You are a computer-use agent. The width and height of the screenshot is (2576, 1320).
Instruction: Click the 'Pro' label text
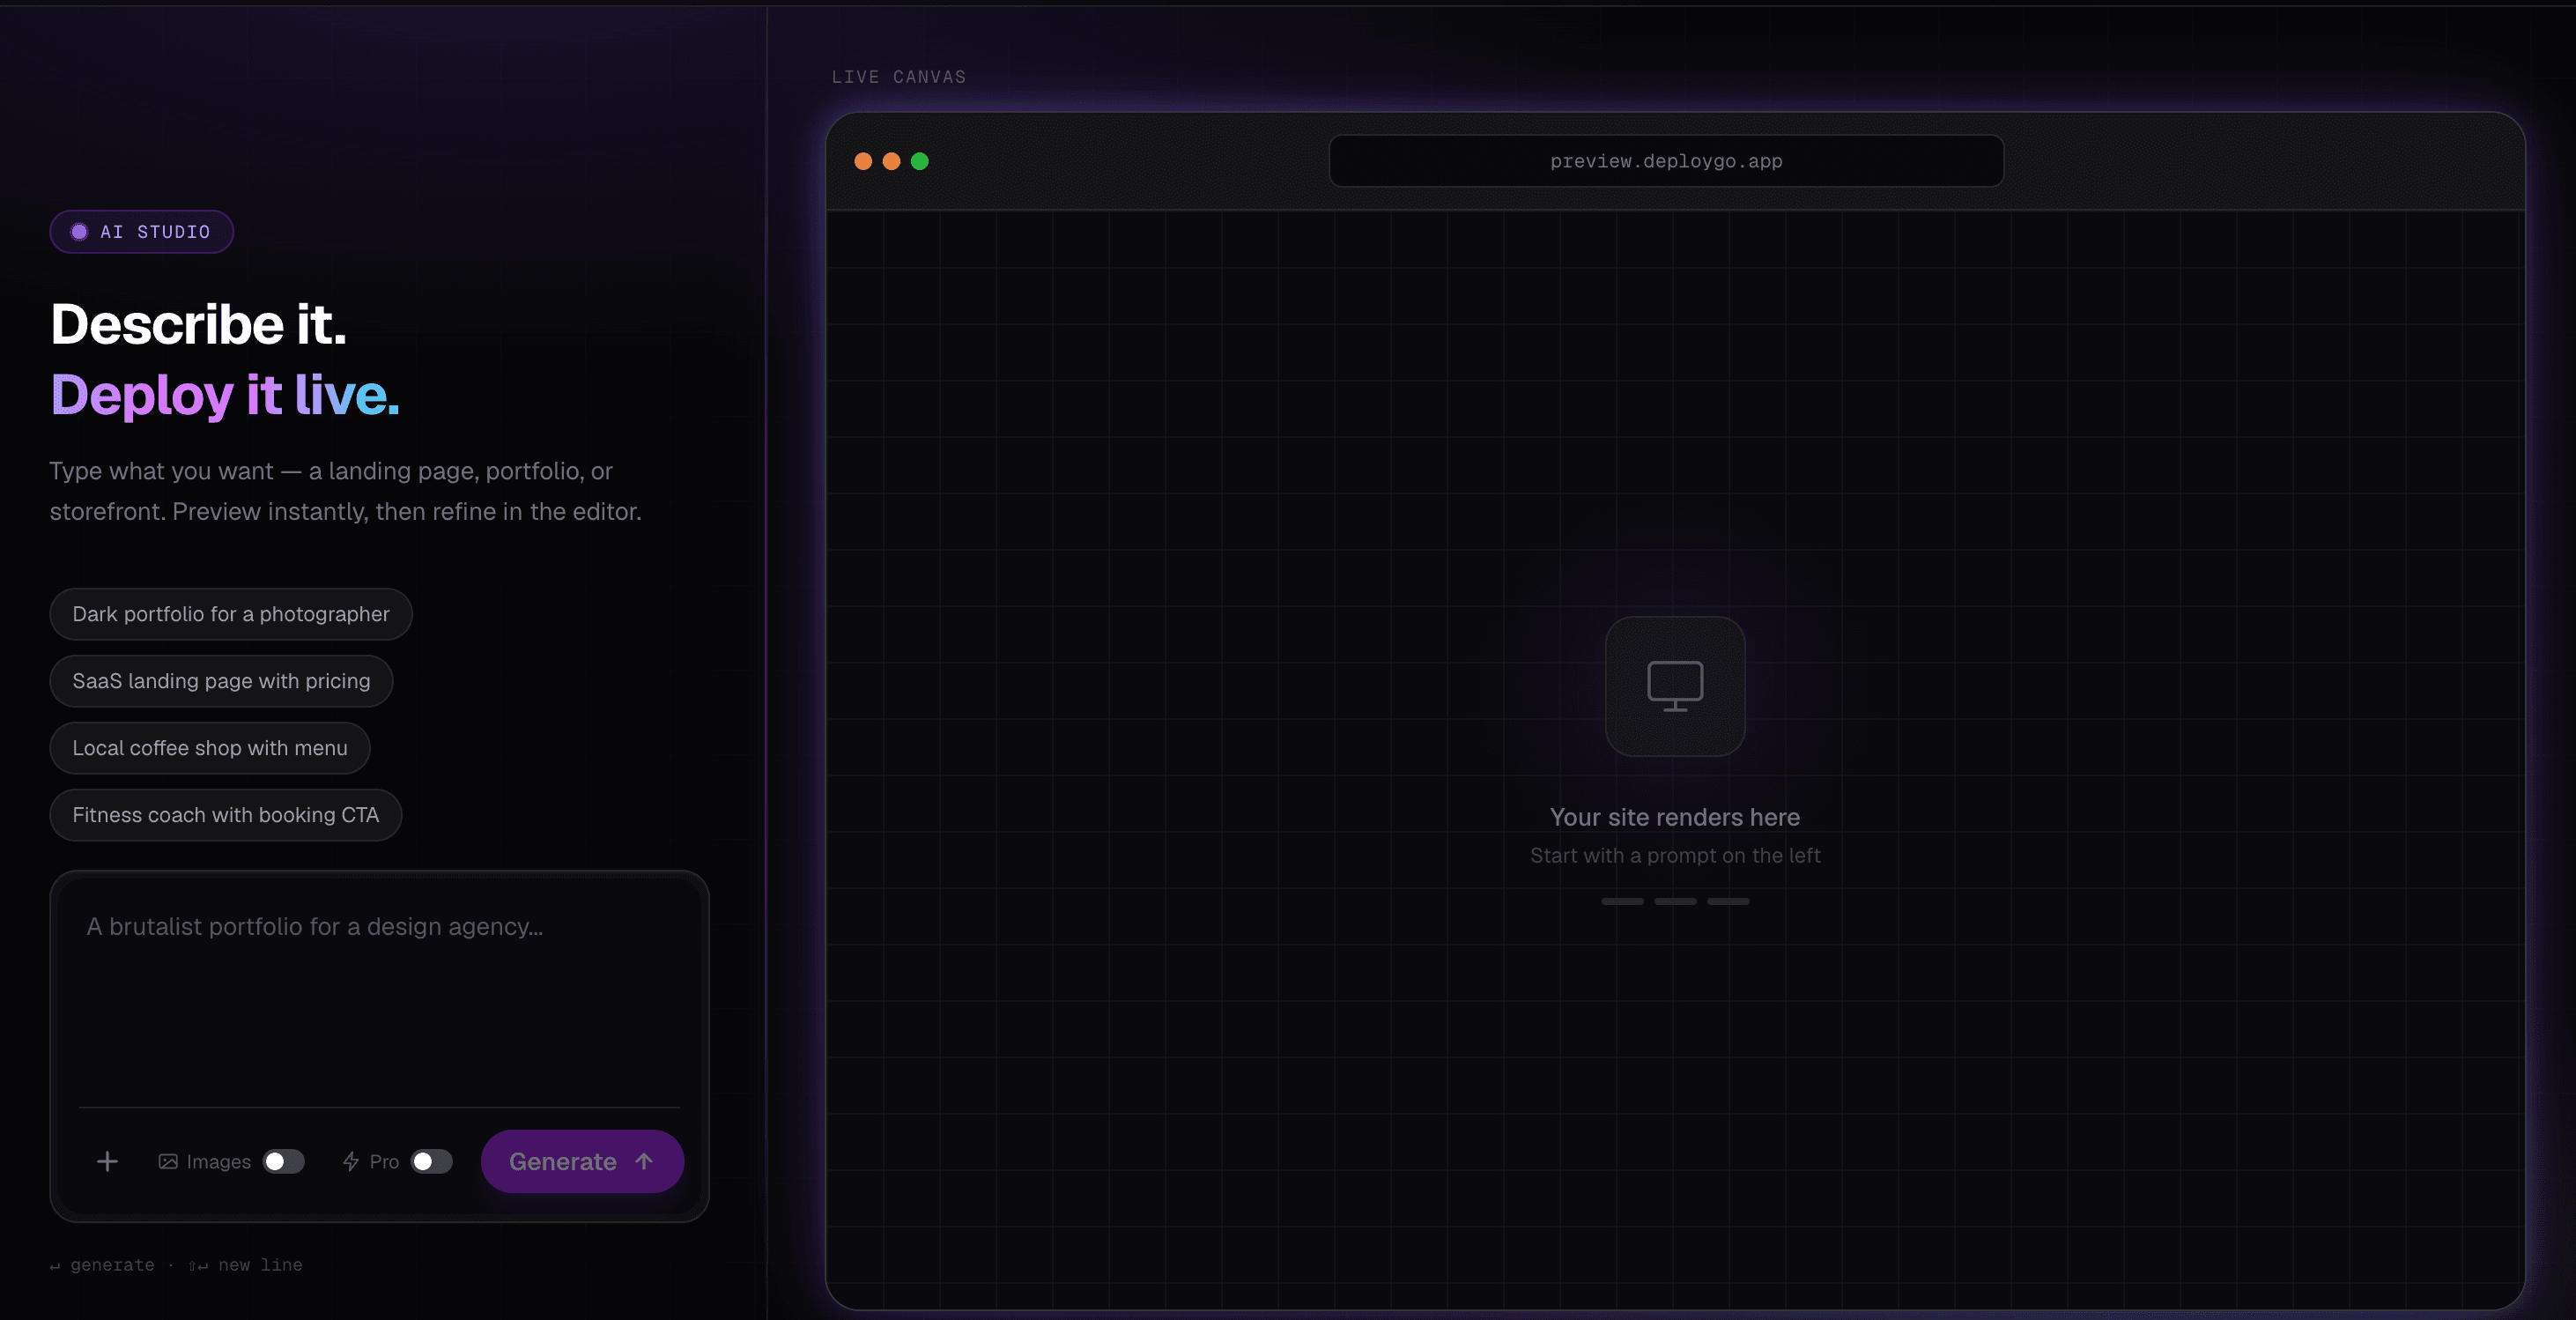[384, 1162]
